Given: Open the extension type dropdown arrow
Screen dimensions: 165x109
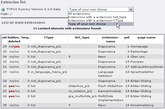Looking at the screenshot, I should pos(131,9).
